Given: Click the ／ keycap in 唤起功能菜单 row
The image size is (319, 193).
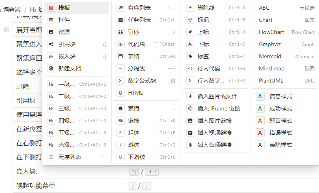Looking at the screenshot, I should [133, 186].
